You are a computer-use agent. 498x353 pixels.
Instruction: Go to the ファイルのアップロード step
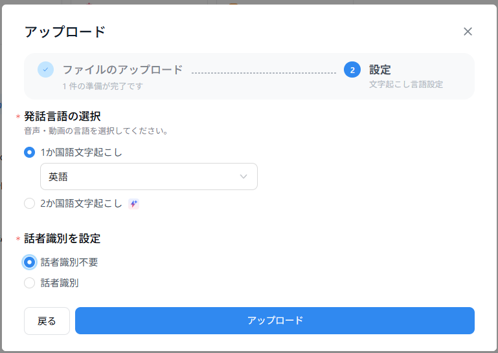[x=122, y=70]
